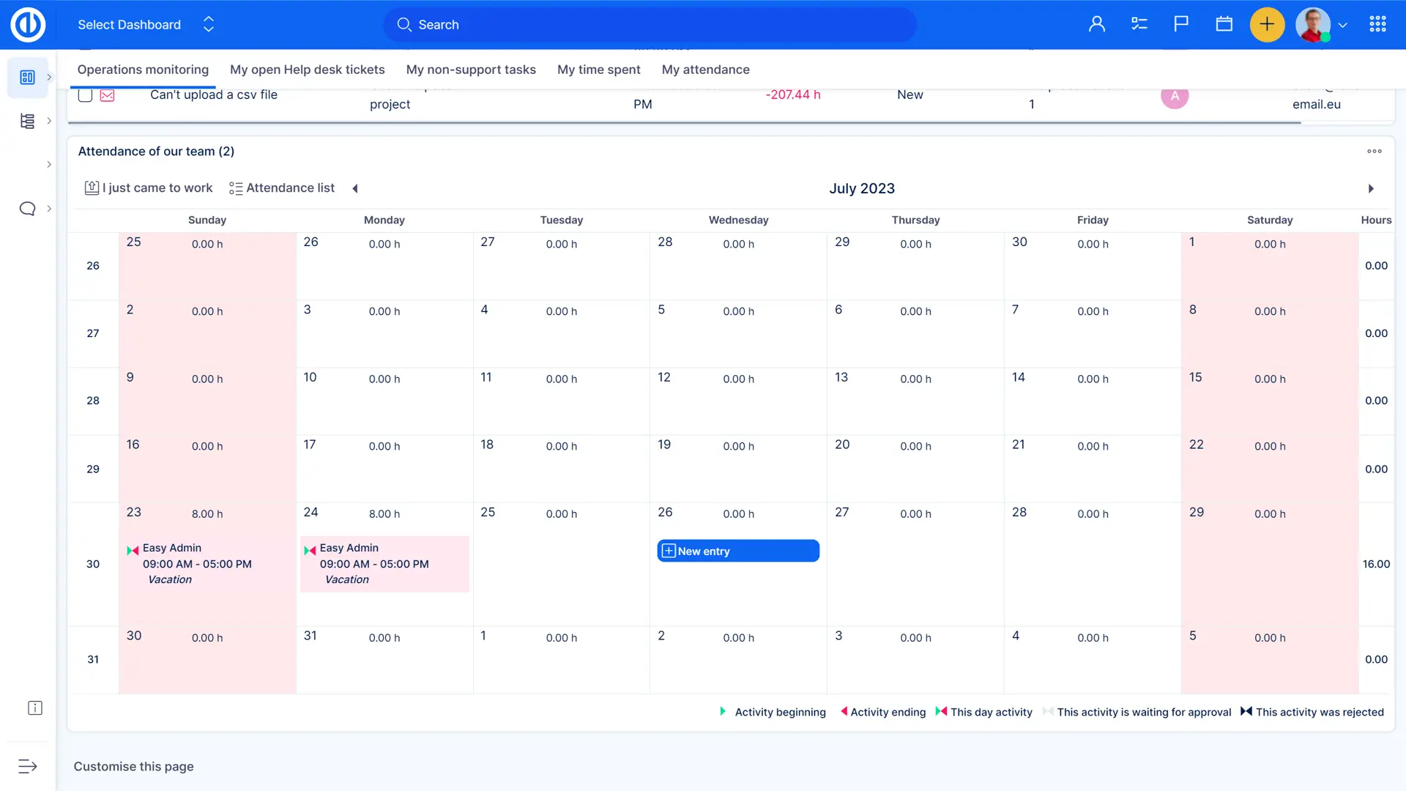Click the yellow plus add button
The image size is (1406, 791).
[x=1267, y=24]
